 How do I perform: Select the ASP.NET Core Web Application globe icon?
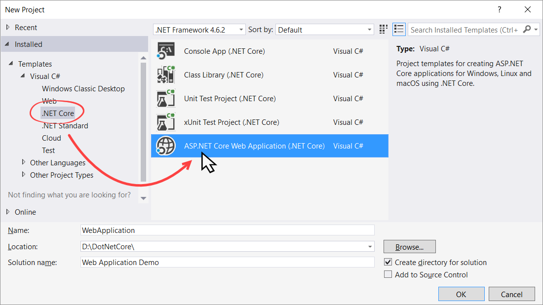pyautogui.click(x=166, y=146)
